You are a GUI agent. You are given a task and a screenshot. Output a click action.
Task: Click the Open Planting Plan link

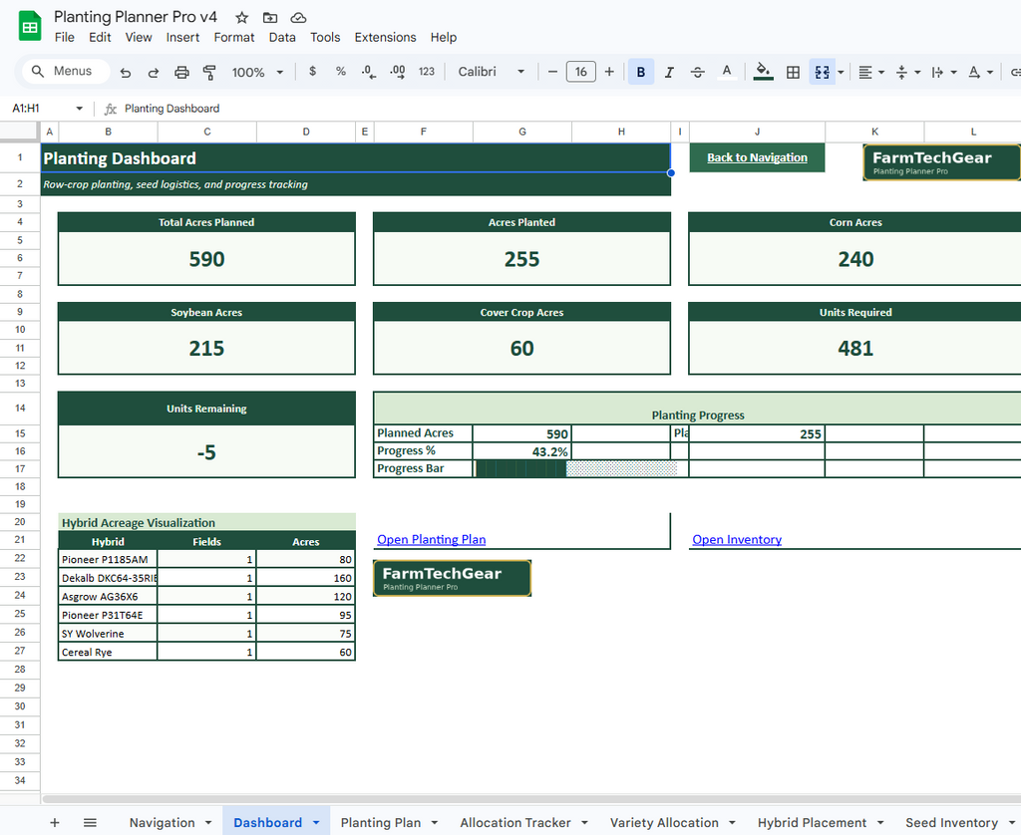[431, 539]
